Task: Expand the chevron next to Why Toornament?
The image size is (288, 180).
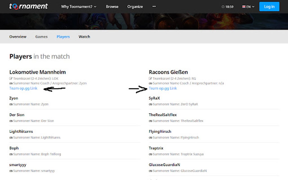Action: pos(95,7)
